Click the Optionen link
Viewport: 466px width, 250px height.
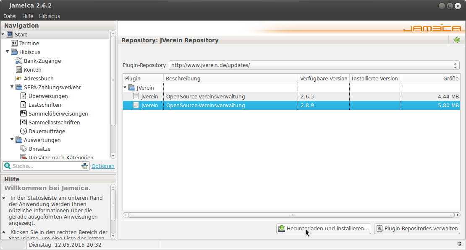pos(103,166)
